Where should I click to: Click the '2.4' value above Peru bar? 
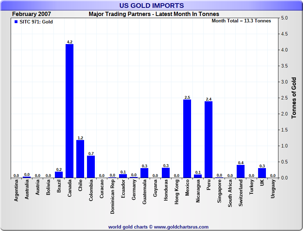pos(209,99)
